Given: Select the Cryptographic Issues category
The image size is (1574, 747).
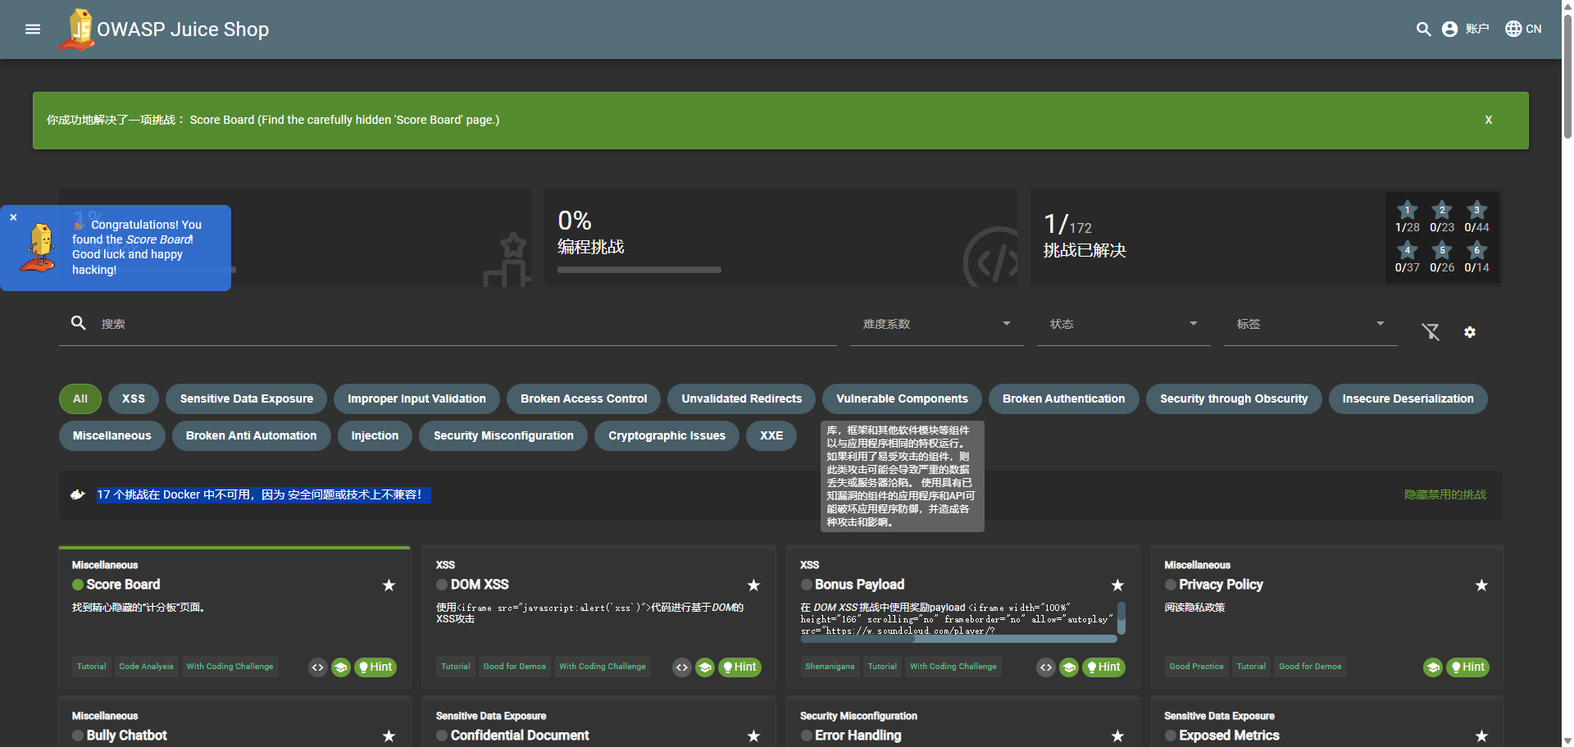Looking at the screenshot, I should tap(667, 436).
